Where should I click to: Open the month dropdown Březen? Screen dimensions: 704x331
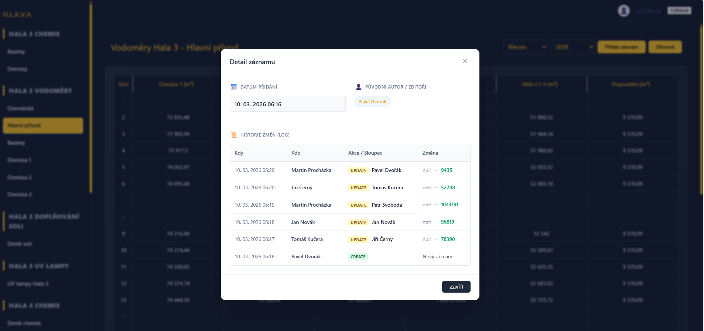point(525,47)
